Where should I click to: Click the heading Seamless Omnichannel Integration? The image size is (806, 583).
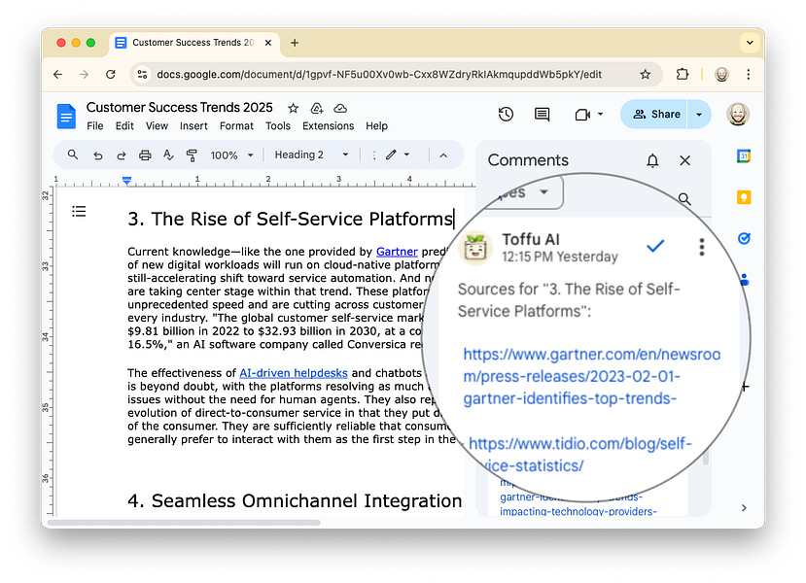295,500
